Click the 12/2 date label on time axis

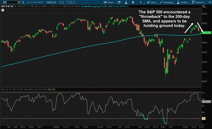point(77,127)
